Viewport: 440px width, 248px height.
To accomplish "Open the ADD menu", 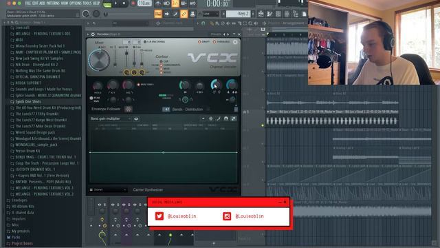I will (x=43, y=3).
